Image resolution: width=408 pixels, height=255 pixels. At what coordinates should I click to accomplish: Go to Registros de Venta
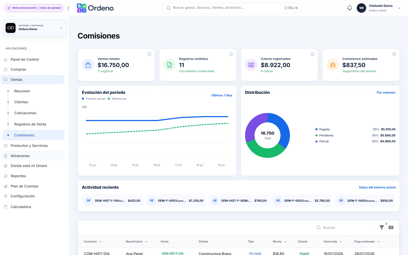30,124
